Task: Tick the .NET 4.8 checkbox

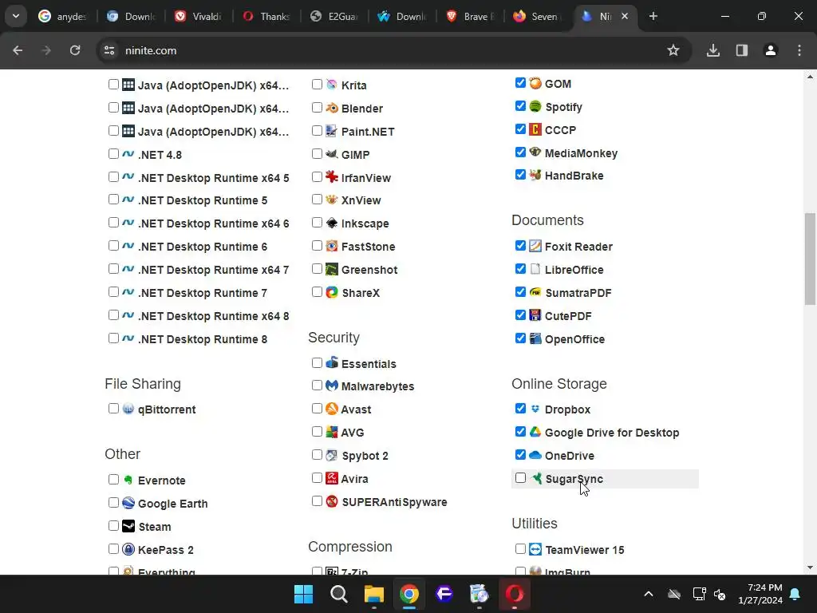Action: (x=113, y=154)
